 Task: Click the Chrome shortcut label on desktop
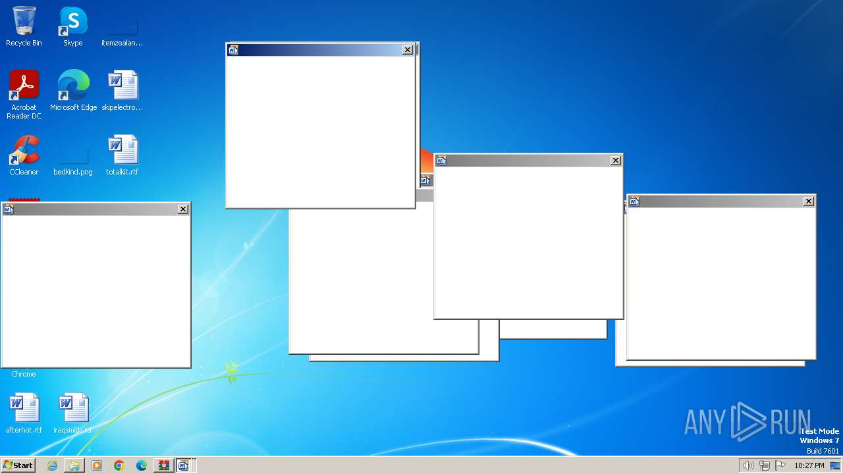(x=24, y=374)
